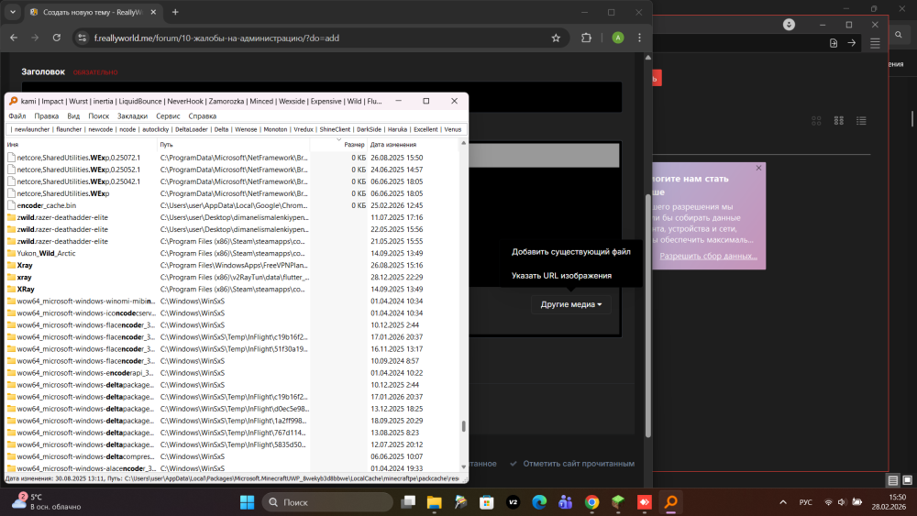Click scroll-down arrow of Everything results list
This screenshot has width=917, height=516.
coord(464,467)
